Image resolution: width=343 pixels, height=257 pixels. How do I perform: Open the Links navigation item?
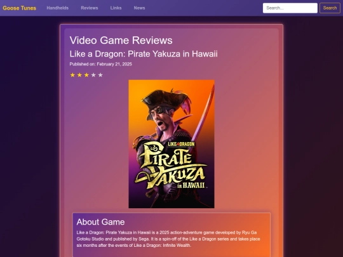[116, 8]
